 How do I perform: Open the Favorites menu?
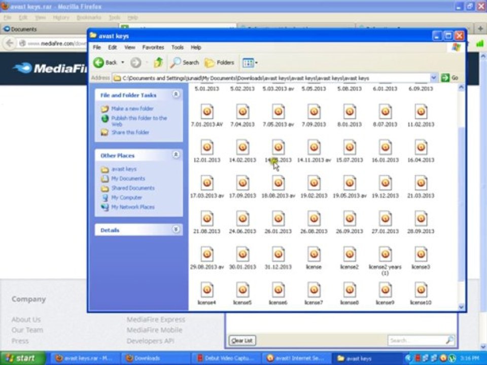click(153, 47)
